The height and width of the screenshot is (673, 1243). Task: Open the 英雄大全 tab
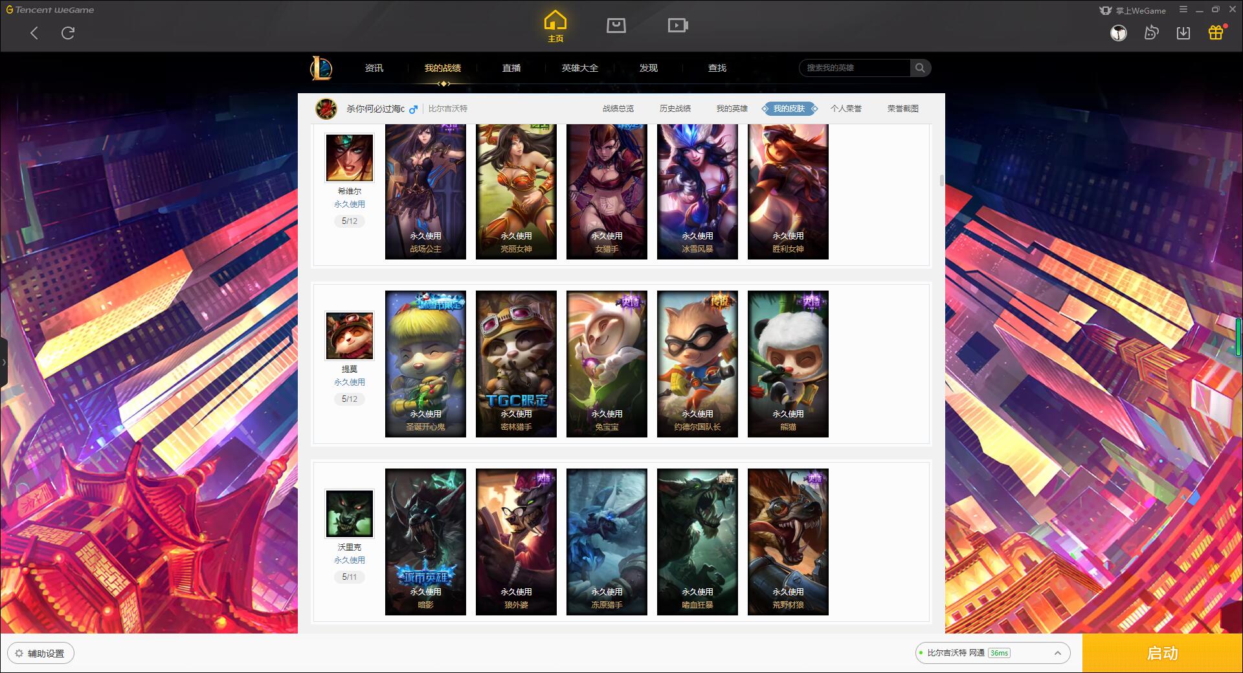coord(580,68)
